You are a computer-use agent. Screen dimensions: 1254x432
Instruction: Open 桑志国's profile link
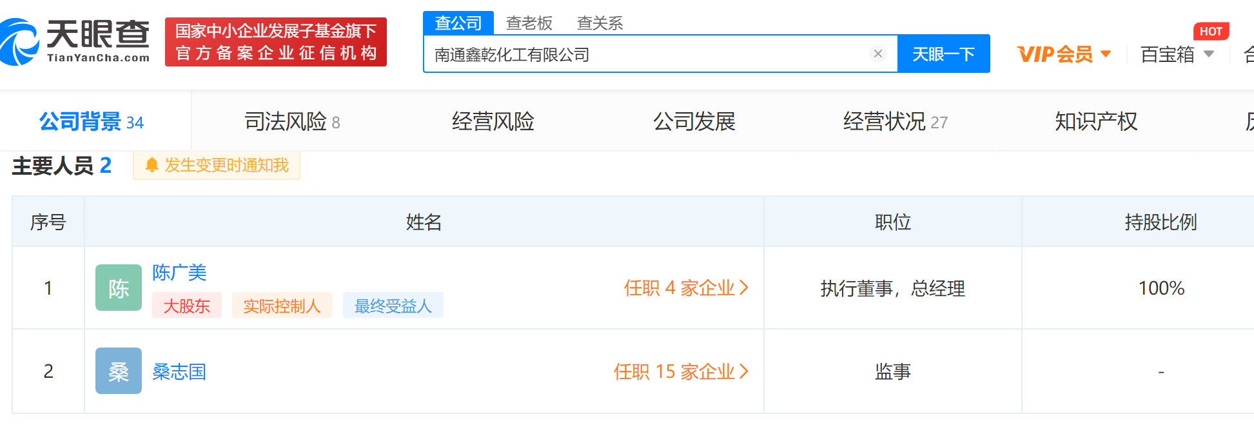point(179,372)
